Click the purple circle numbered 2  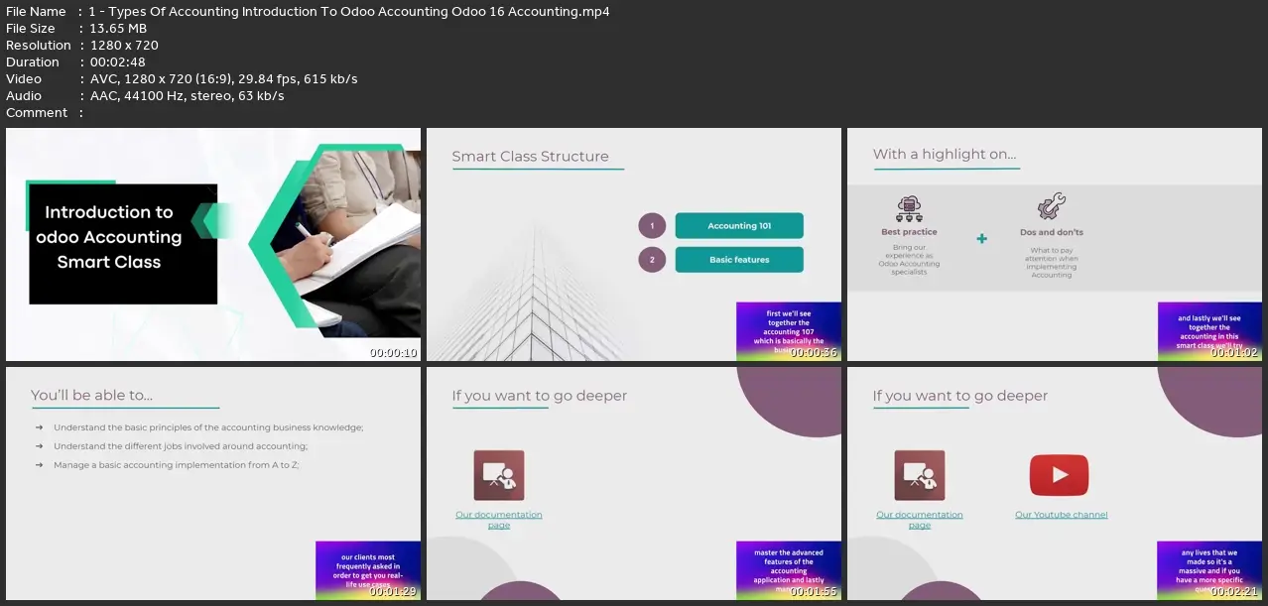(x=652, y=260)
